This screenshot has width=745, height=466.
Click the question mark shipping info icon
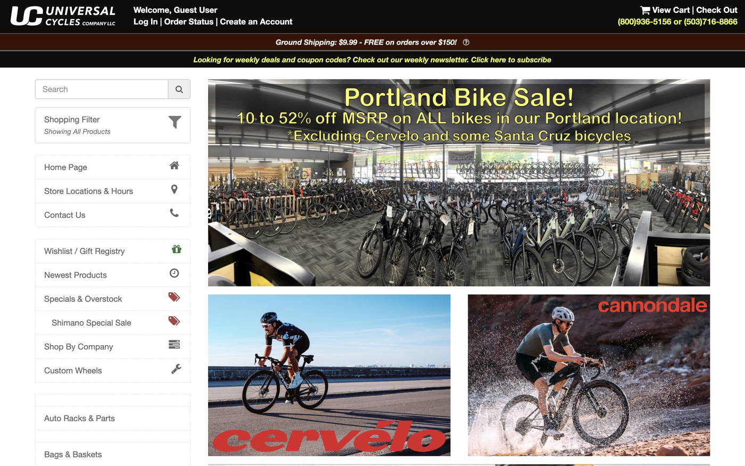click(465, 42)
